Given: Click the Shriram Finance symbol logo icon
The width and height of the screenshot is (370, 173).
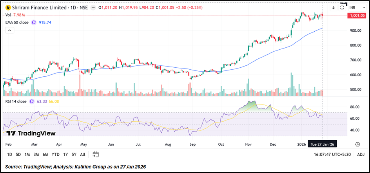Looking at the screenshot, I should 7,7.
